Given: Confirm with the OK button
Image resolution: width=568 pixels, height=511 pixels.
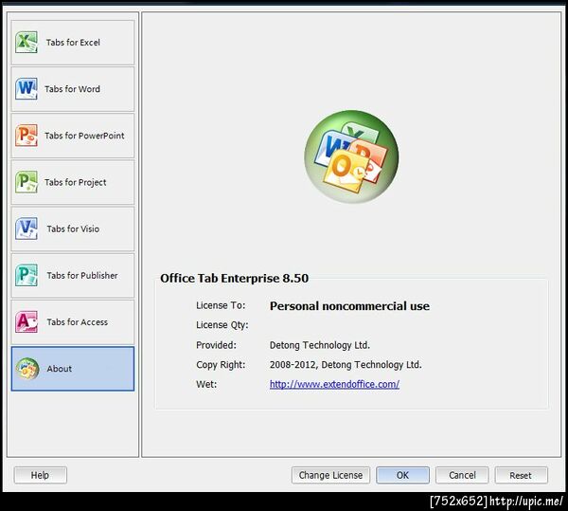Looking at the screenshot, I should pos(403,475).
